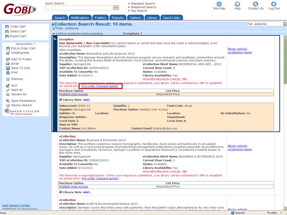Screen dimensions: 287x215
Task: Go to the Library tab
Action: tap(152, 18)
